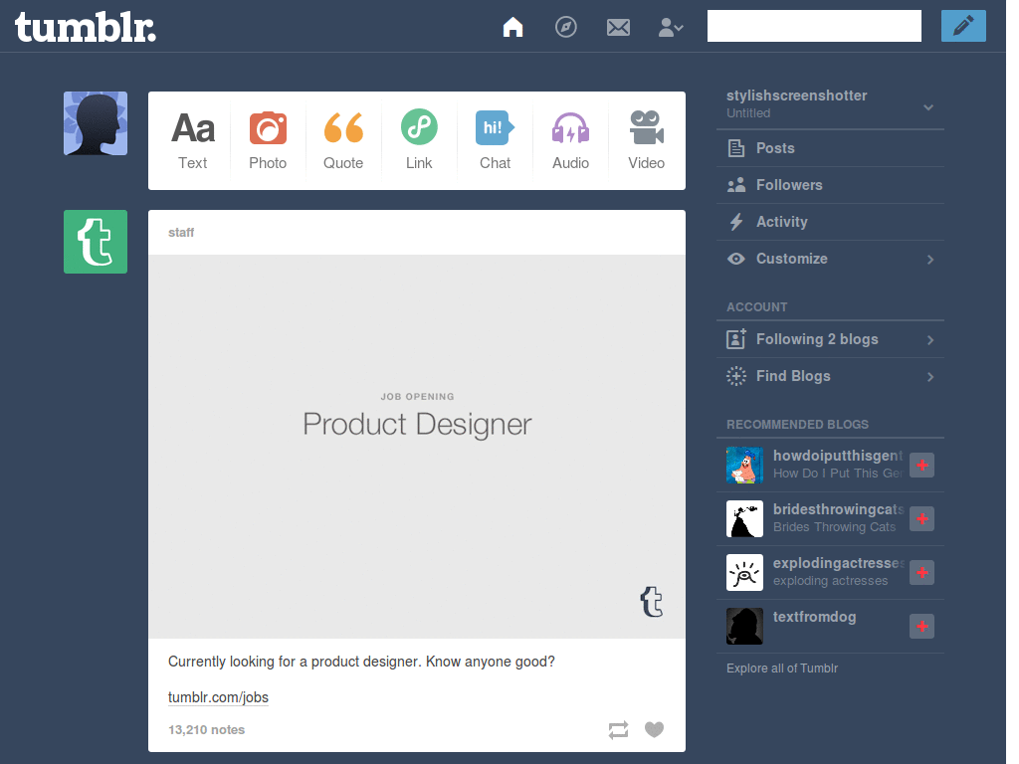Click the tumblr logo
The height and width of the screenshot is (764, 1019).
pos(86,27)
